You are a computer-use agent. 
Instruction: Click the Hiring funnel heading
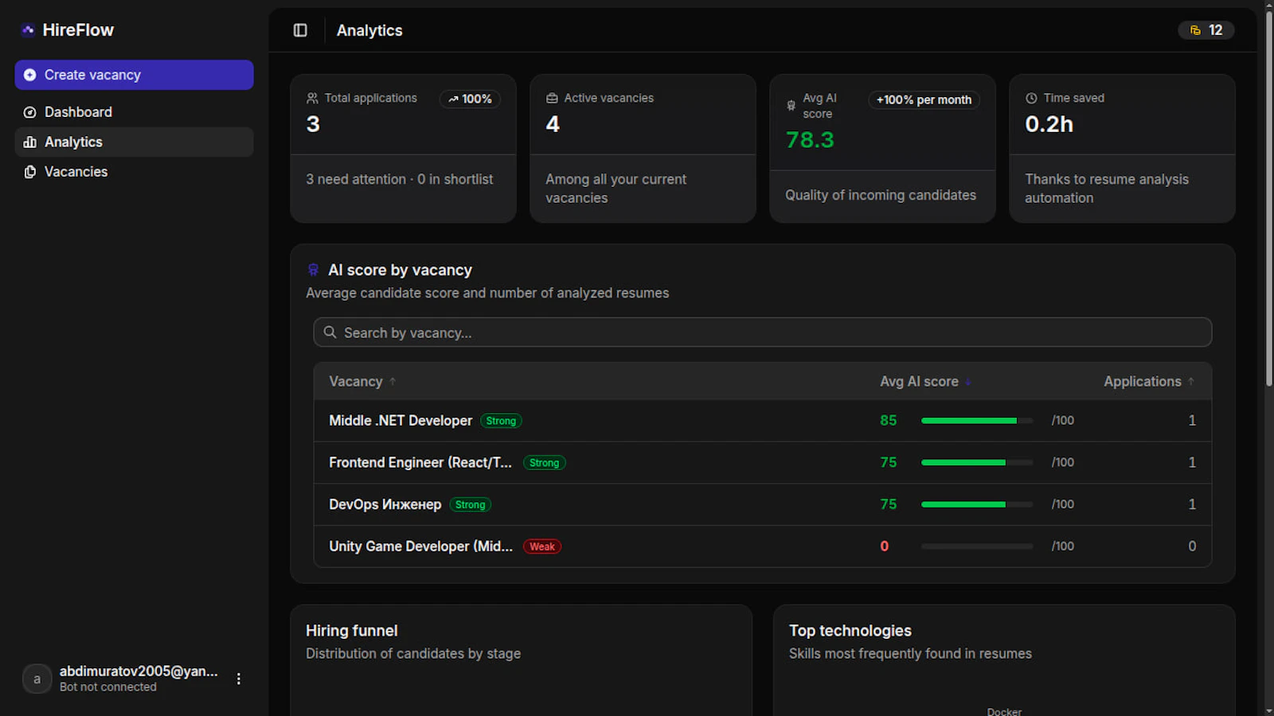(351, 631)
